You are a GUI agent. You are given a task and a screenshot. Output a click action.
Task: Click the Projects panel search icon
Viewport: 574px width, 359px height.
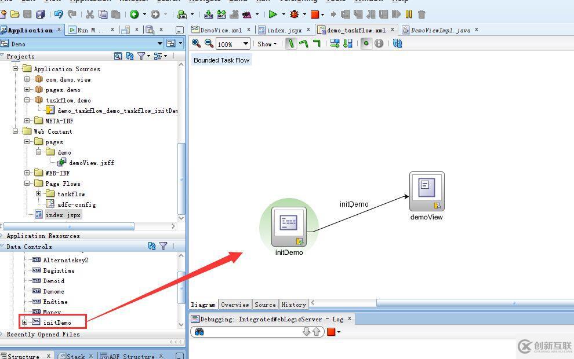coord(118,56)
